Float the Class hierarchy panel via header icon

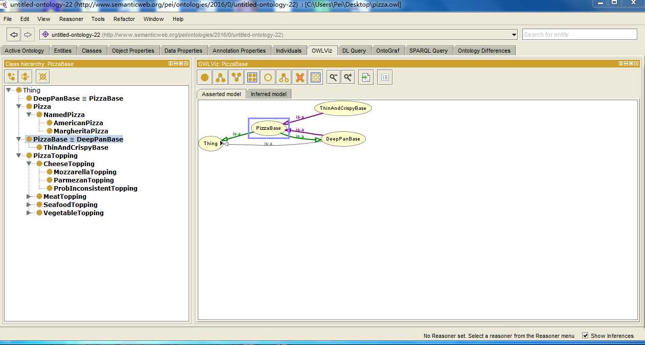point(181,63)
